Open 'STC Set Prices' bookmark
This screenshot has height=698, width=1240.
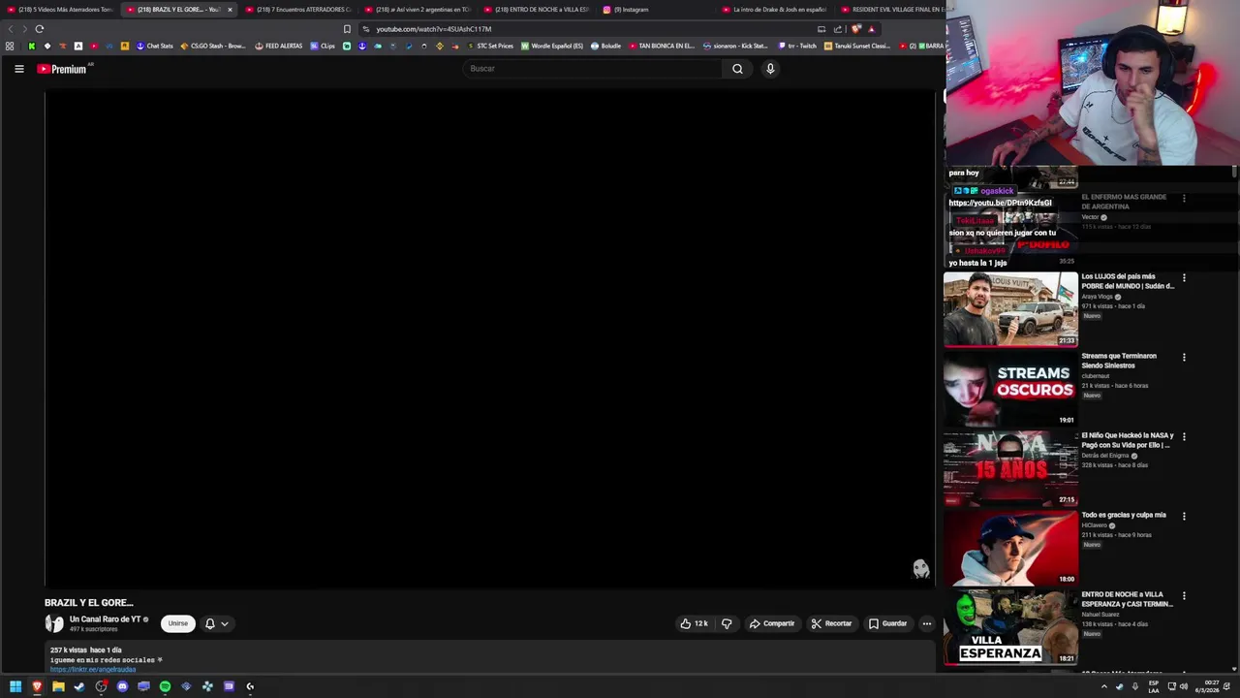coord(490,46)
